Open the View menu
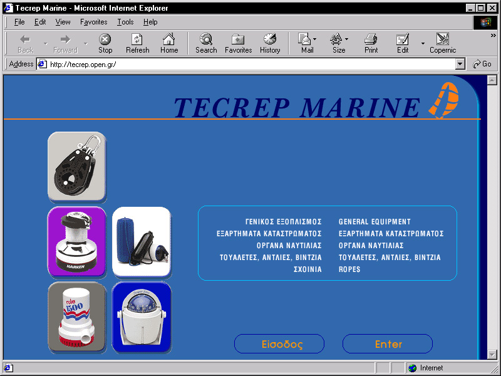This screenshot has width=501, height=376. pyautogui.click(x=63, y=22)
